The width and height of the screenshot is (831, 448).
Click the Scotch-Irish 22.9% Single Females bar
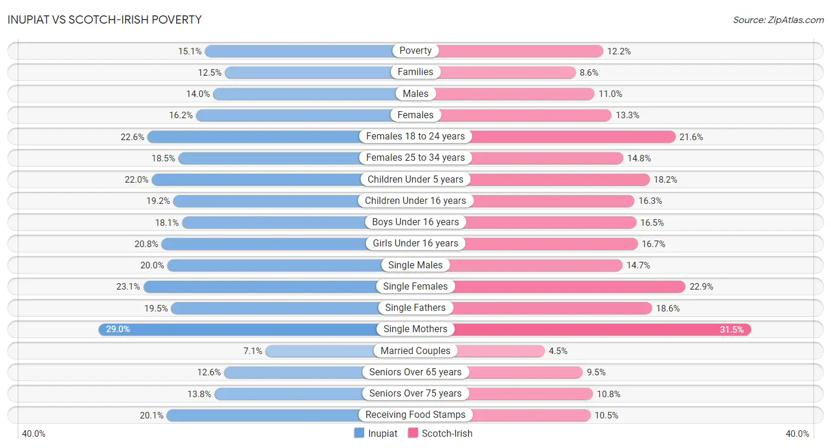coord(550,286)
